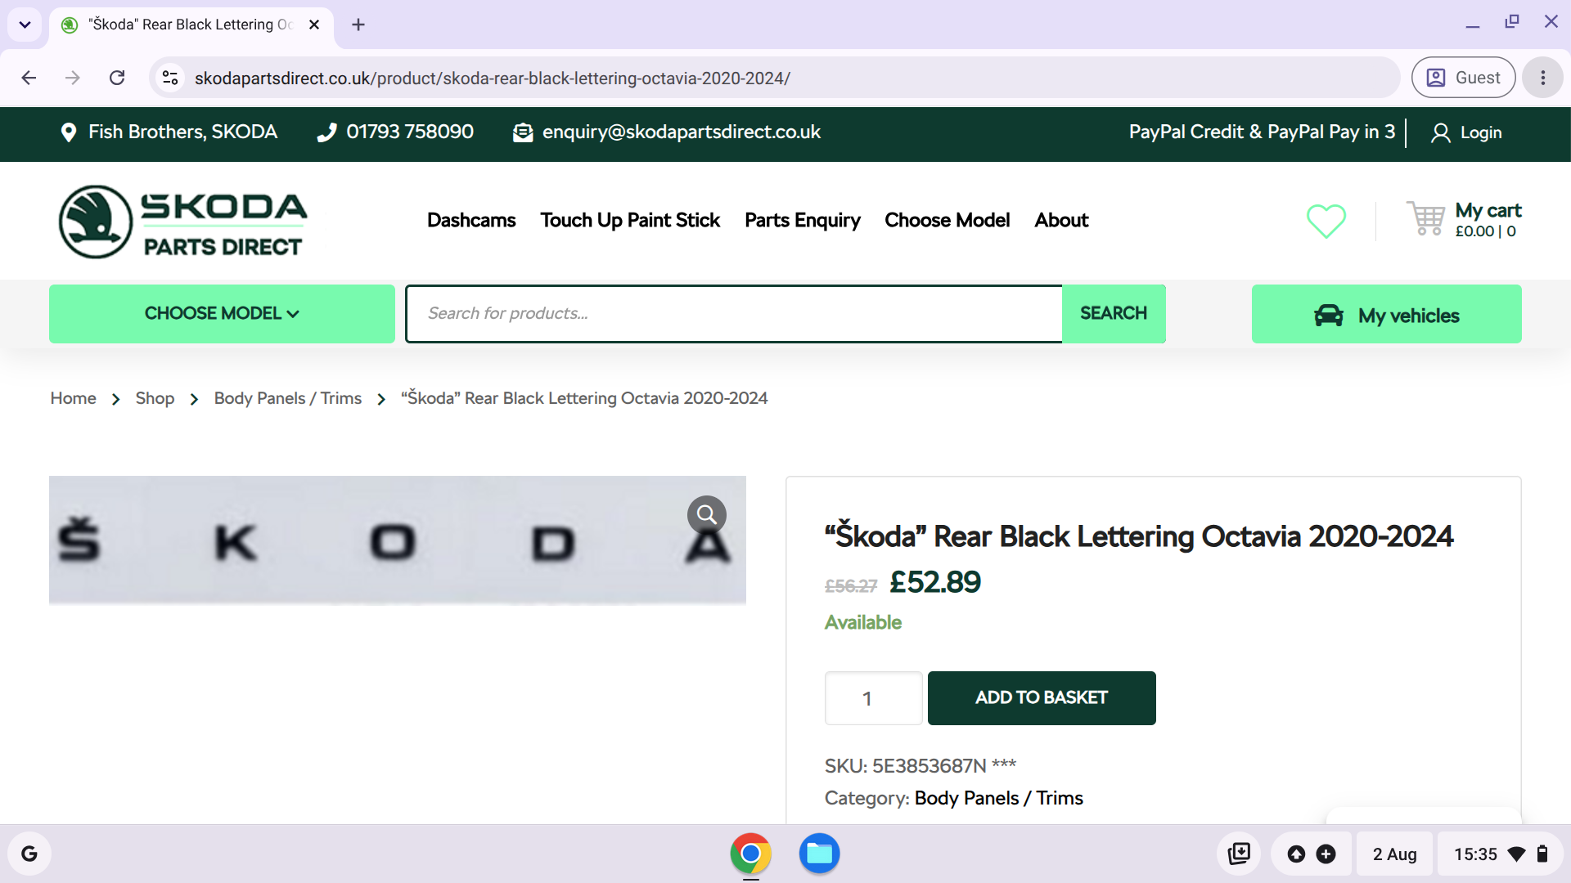Screen dimensions: 1571x883
Task: Open the tab search dropdown arrow
Action: 25,25
